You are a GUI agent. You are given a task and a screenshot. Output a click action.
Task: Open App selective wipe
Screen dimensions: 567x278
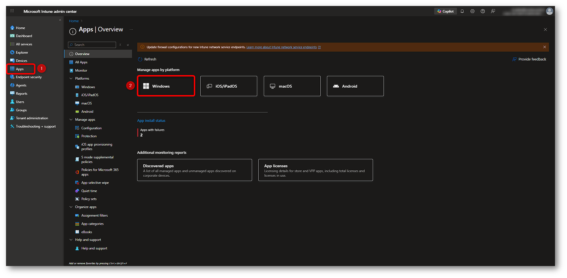coord(95,183)
